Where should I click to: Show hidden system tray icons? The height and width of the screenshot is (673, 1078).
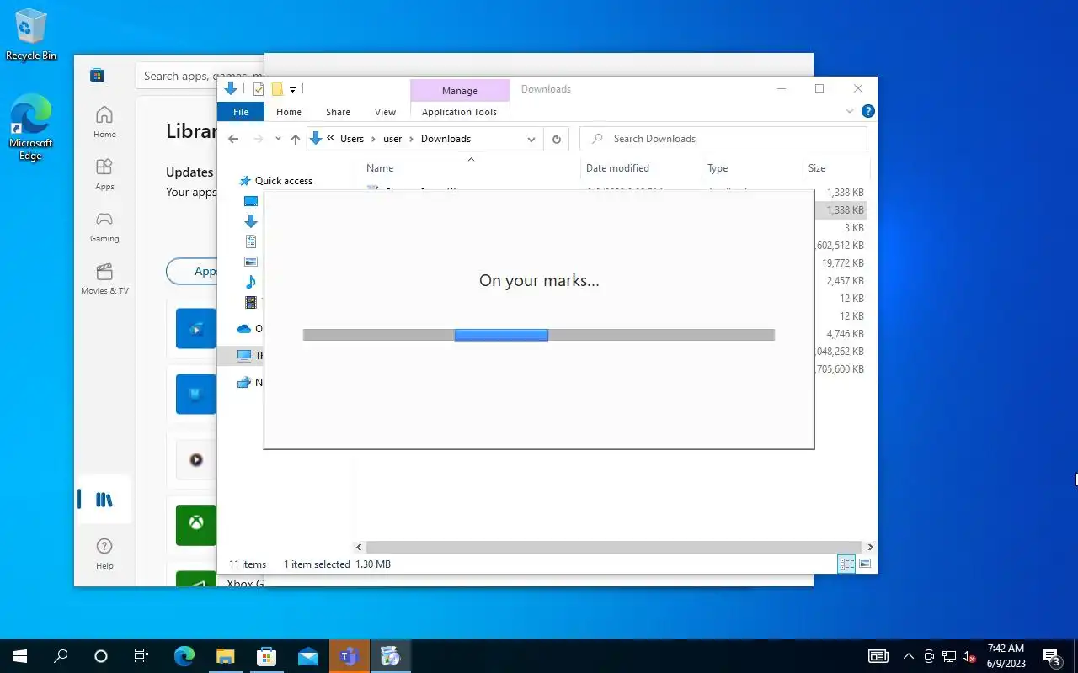click(x=908, y=656)
